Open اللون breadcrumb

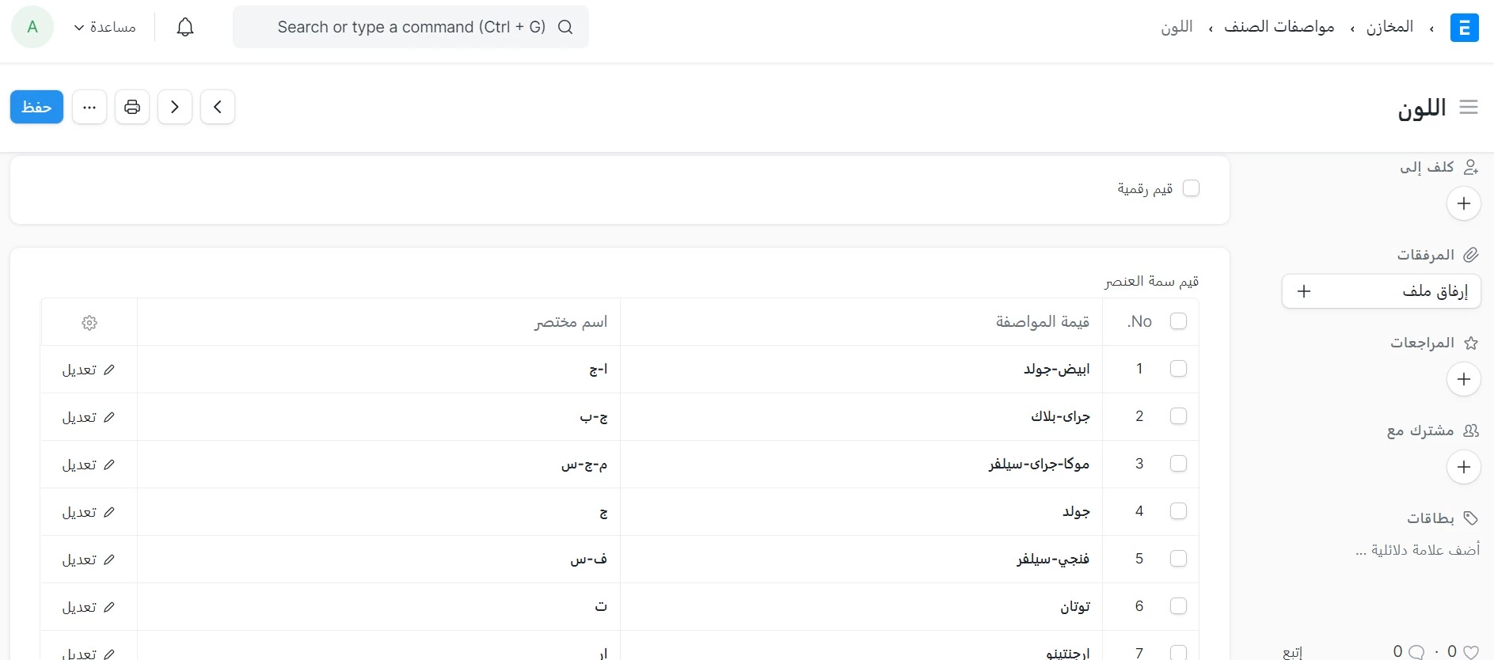(1177, 27)
